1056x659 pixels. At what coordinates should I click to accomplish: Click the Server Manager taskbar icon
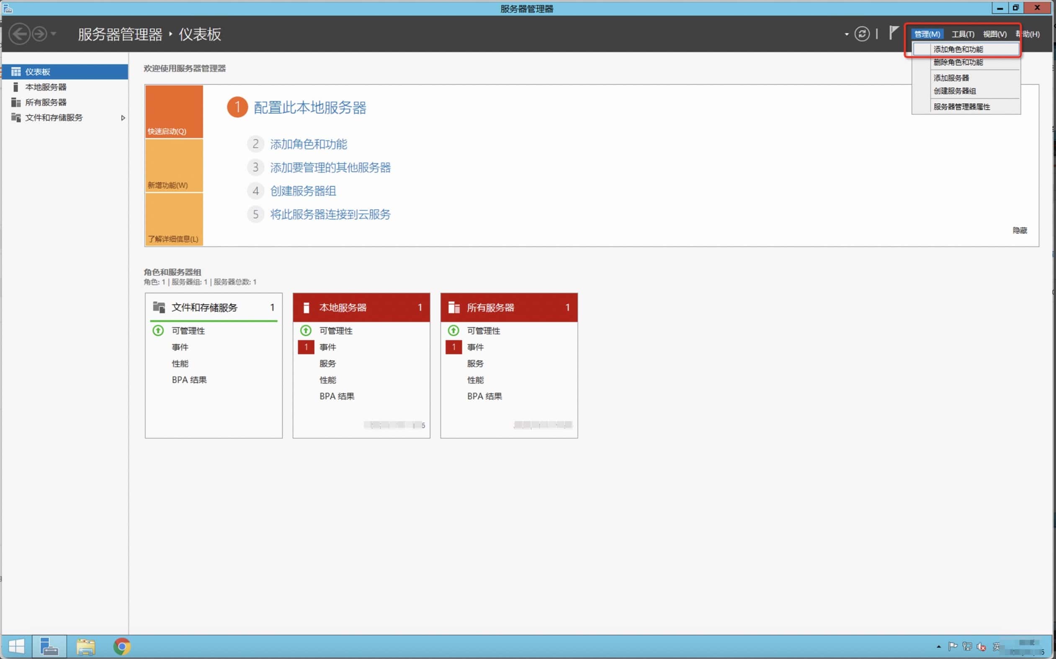49,646
